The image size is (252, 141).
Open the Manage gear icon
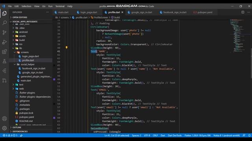point(4,128)
